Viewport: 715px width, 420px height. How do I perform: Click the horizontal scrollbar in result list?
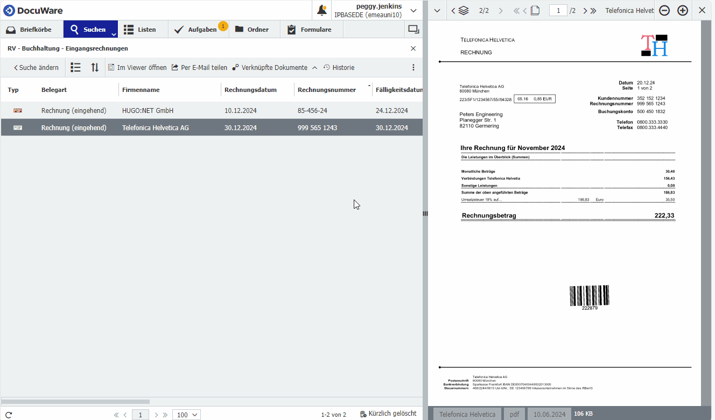(x=75, y=401)
